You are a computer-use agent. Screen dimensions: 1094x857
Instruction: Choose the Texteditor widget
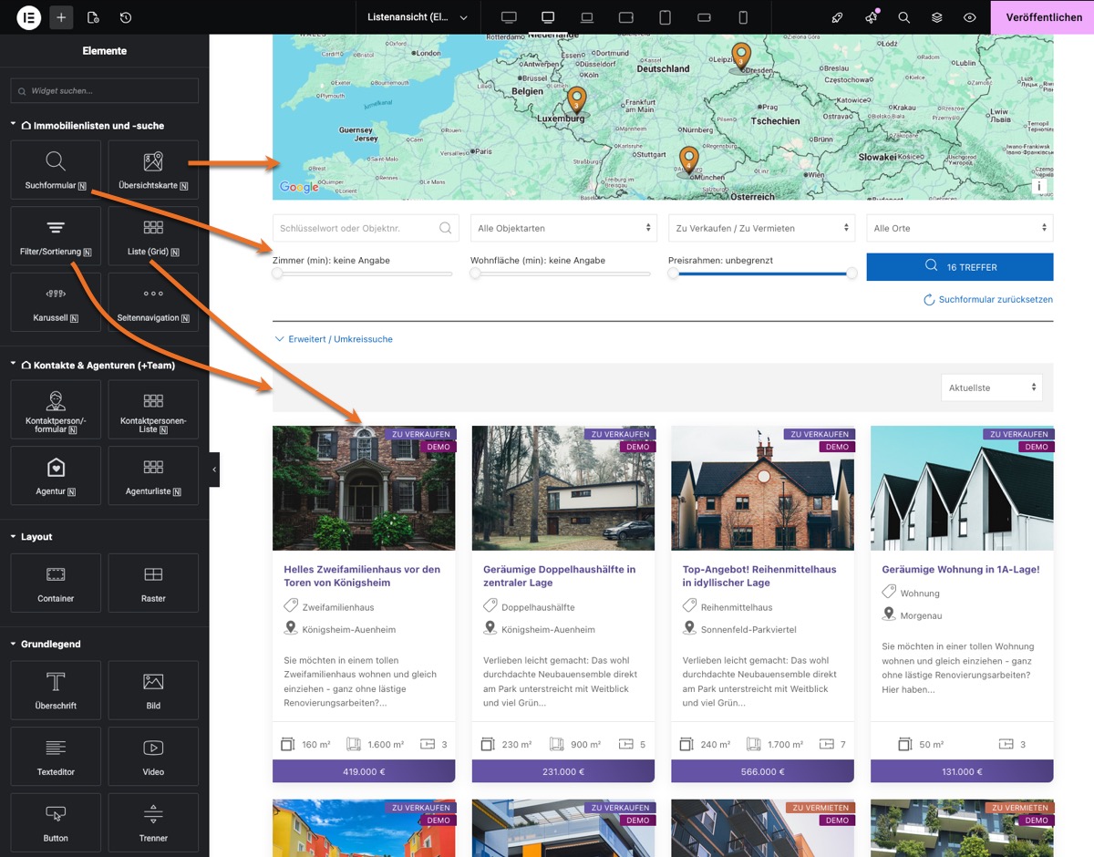coord(56,756)
